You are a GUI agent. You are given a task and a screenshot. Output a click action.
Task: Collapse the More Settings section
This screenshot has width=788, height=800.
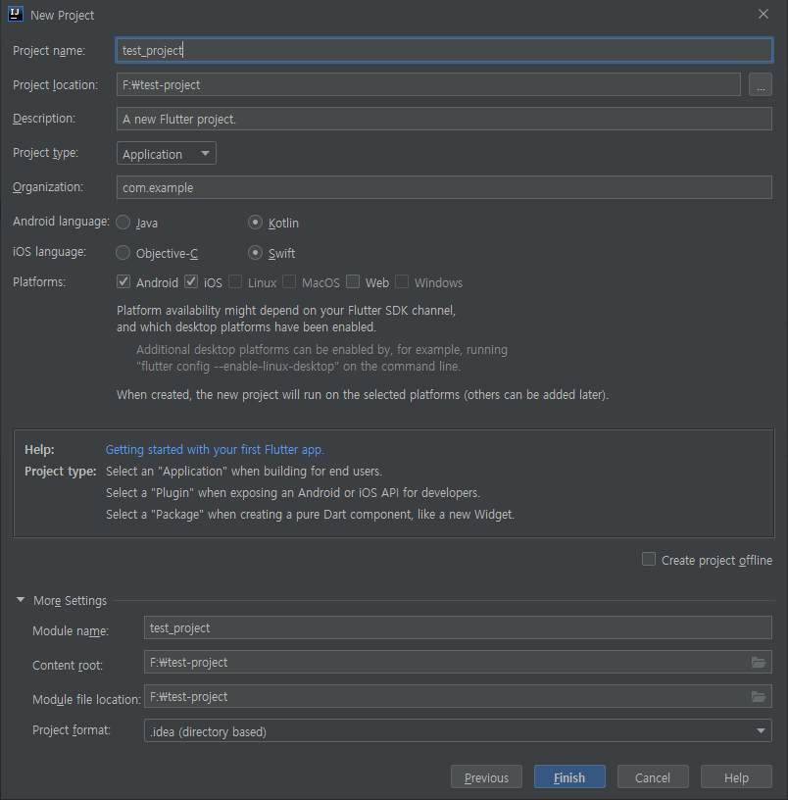click(x=21, y=600)
